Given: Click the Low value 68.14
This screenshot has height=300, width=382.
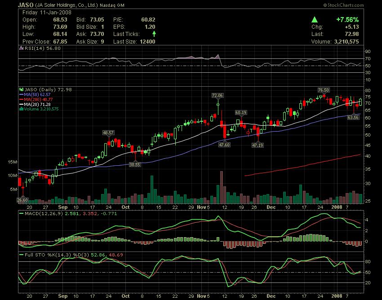Looking at the screenshot, I should point(60,34).
